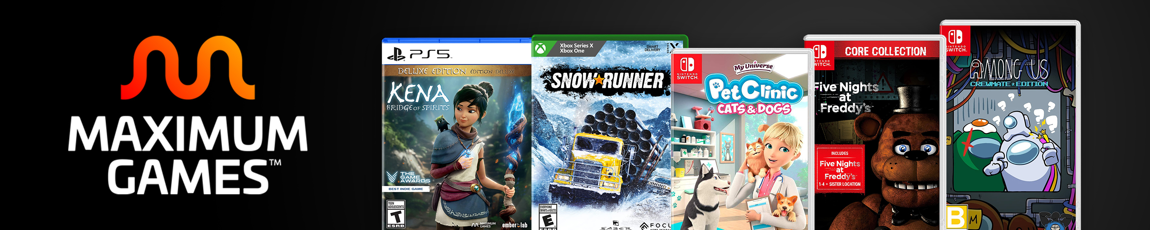Open the Kena: Bridge of Spirits game cover
The width and height of the screenshot is (1150, 230).
pos(457,134)
